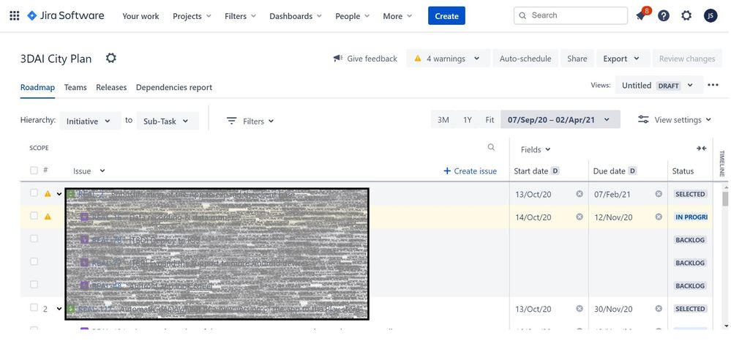Click the scope search magnifier icon
The image size is (731, 352).
pos(491,147)
